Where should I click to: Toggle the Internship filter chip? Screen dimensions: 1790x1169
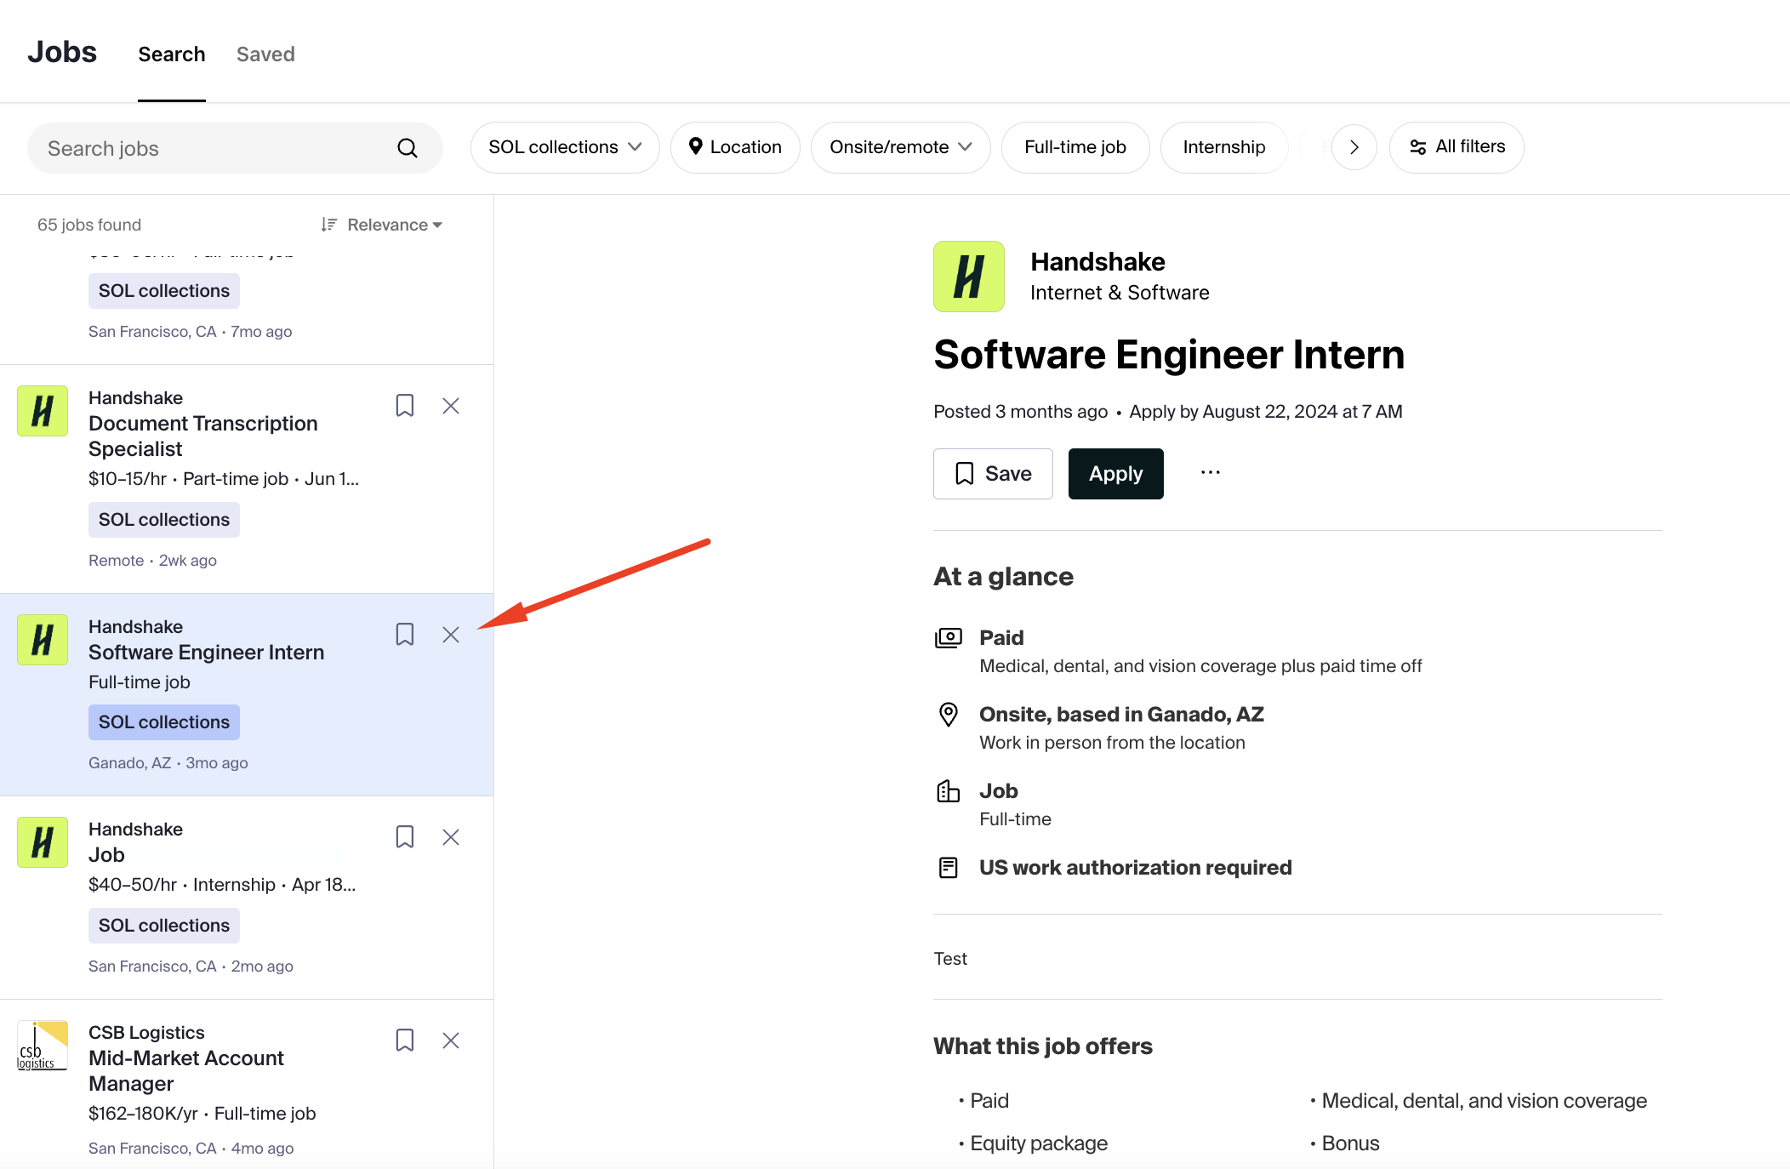pos(1224,147)
